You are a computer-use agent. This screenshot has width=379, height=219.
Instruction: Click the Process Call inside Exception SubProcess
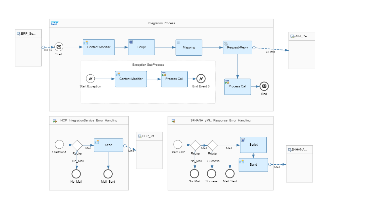[x=174, y=79]
